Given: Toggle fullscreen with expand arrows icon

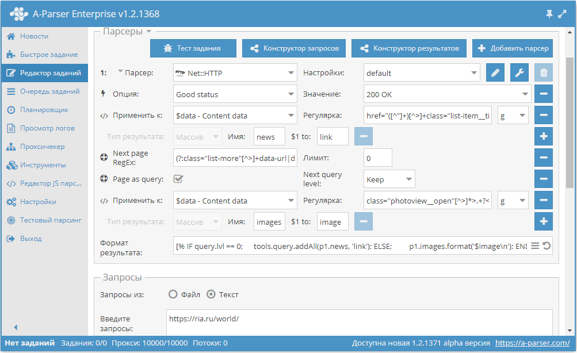Looking at the screenshot, I should pyautogui.click(x=562, y=14).
